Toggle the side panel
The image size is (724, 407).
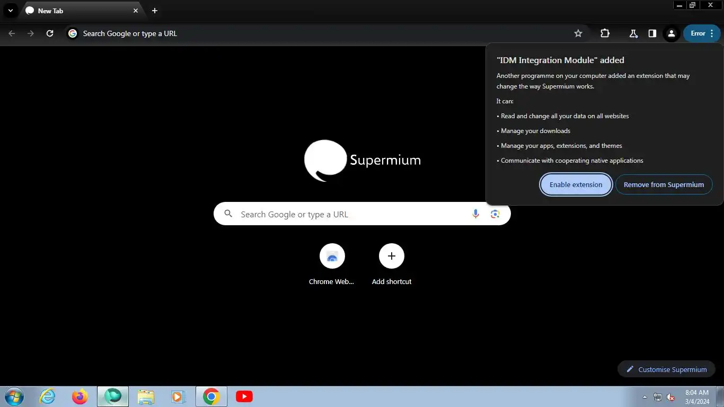pos(652,33)
